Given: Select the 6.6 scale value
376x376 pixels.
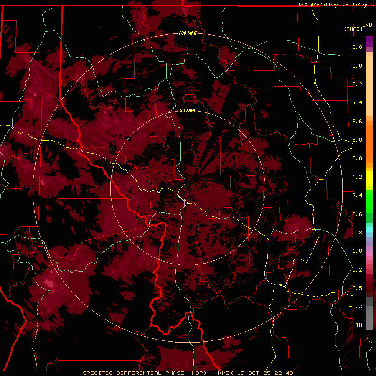Looking at the screenshot, I should click(x=357, y=121).
